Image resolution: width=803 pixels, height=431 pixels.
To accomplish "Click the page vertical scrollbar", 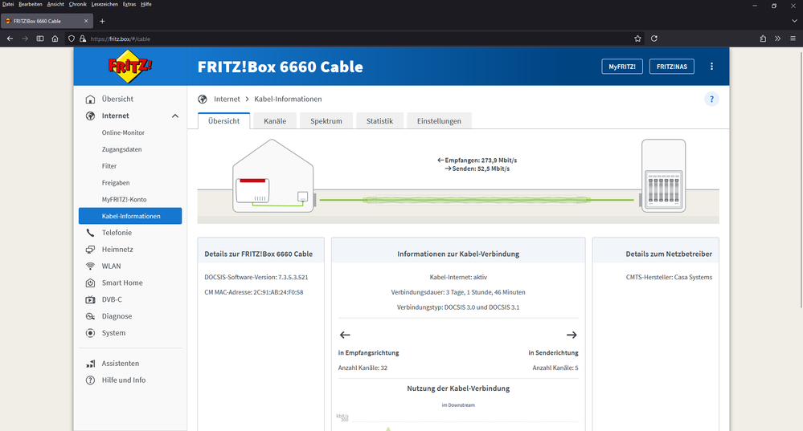I will [x=801, y=179].
